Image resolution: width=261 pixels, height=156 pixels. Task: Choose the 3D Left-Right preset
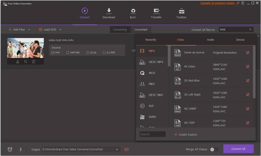(211, 95)
